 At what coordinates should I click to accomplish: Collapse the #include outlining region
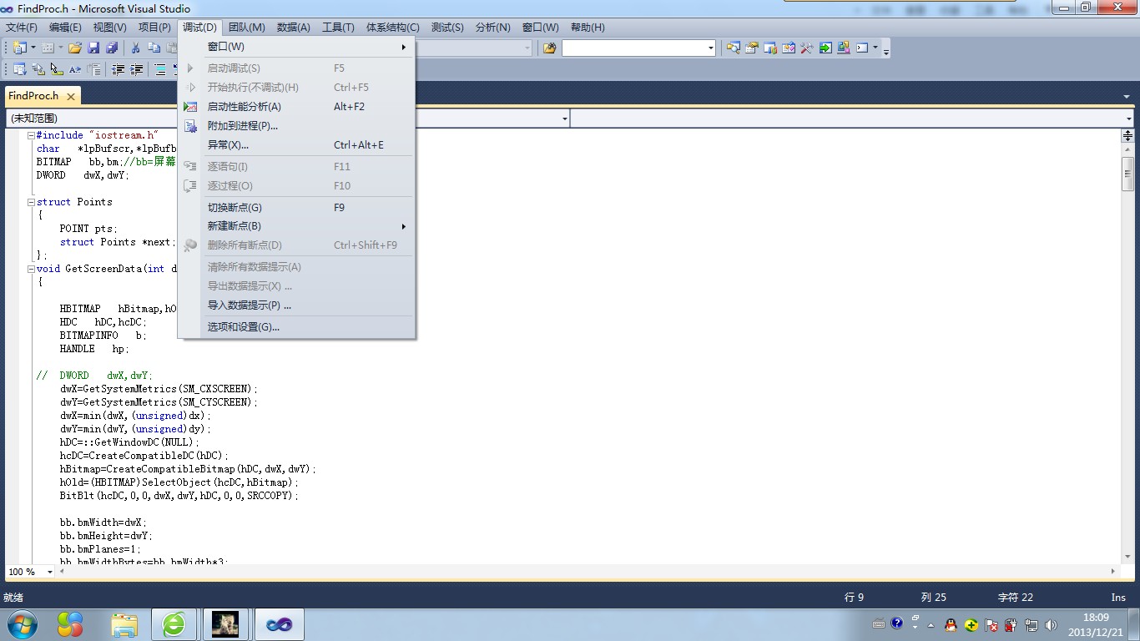[x=31, y=135]
